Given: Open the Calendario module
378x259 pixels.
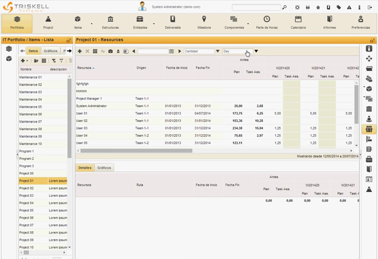Looking at the screenshot, I should pos(298,23).
